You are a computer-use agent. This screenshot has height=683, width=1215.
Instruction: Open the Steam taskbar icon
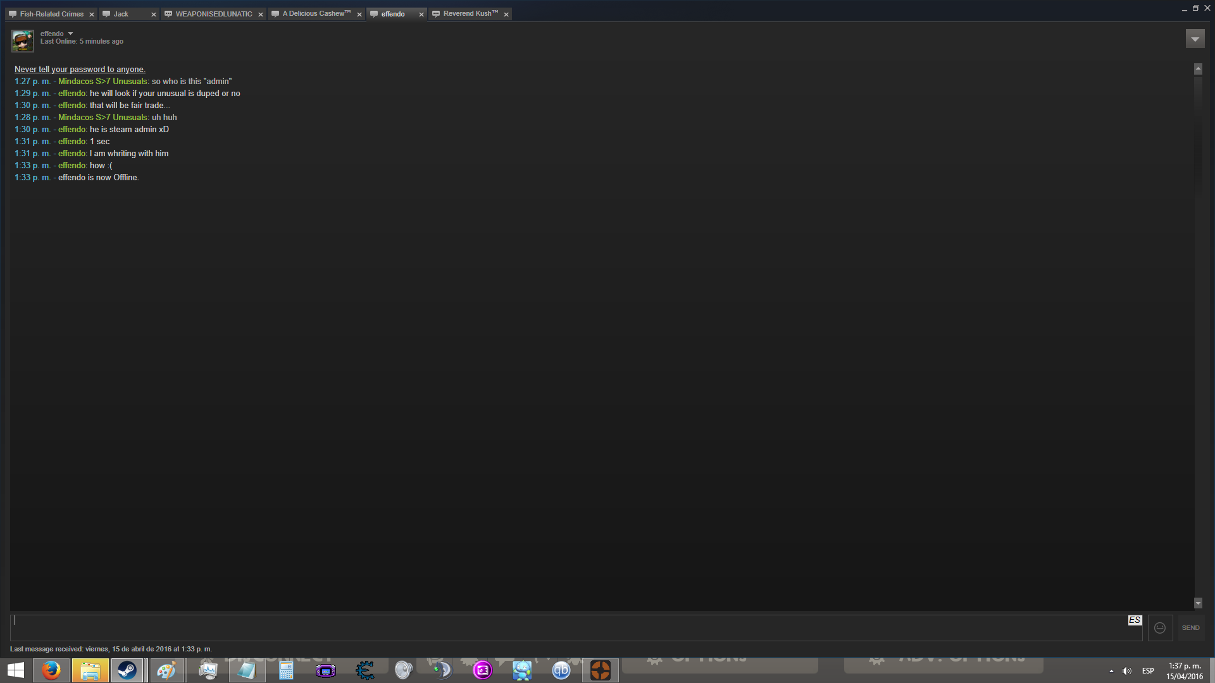tap(127, 670)
